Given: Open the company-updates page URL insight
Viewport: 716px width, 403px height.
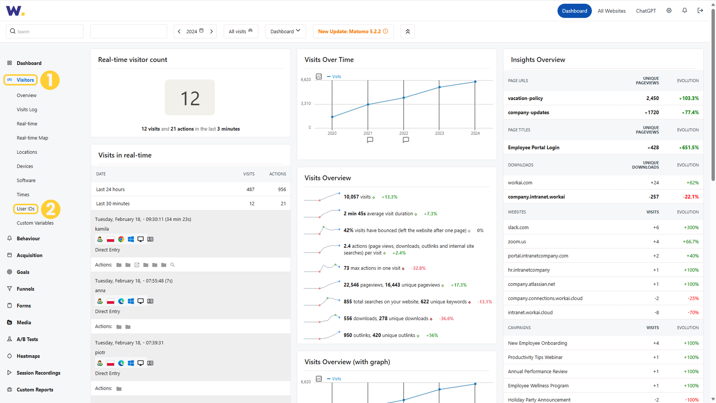Looking at the screenshot, I should click(603, 112).
